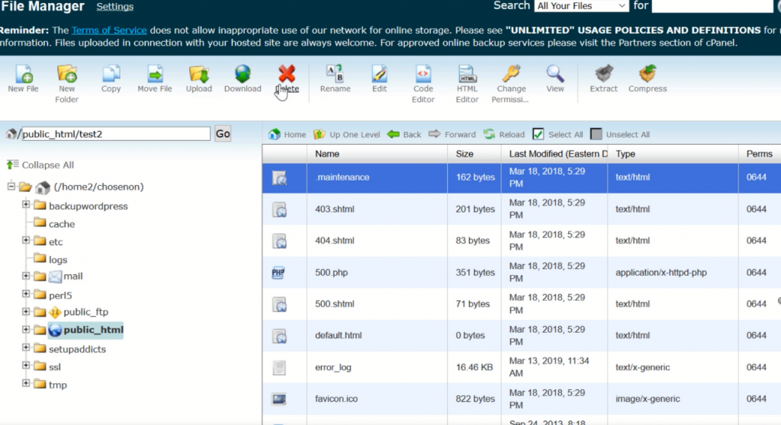Open Change Permissions key icon
Screen dimensions: 781x425
point(511,74)
